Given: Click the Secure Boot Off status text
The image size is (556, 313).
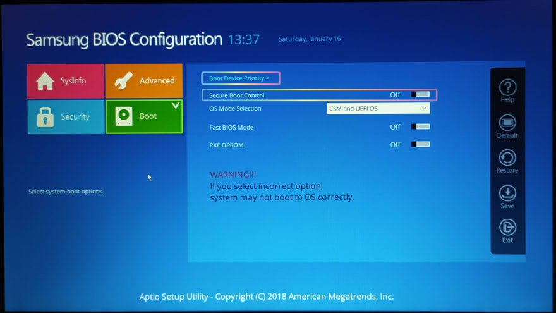Looking at the screenshot, I should click(x=395, y=95).
